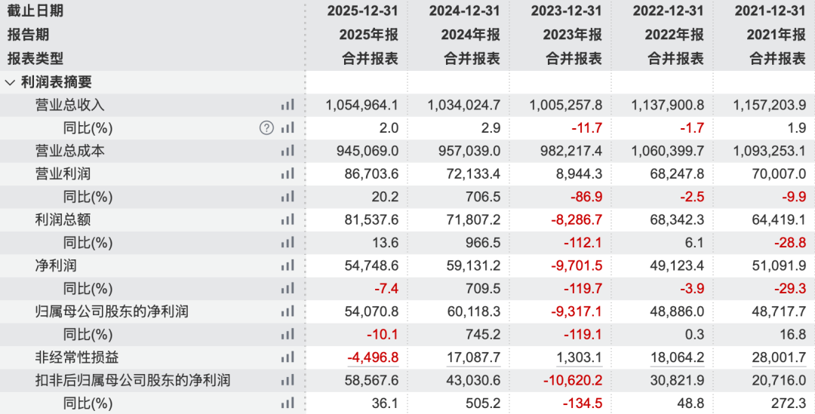Open chart icon for 营业总收入 row
815x414 pixels.
click(288, 105)
